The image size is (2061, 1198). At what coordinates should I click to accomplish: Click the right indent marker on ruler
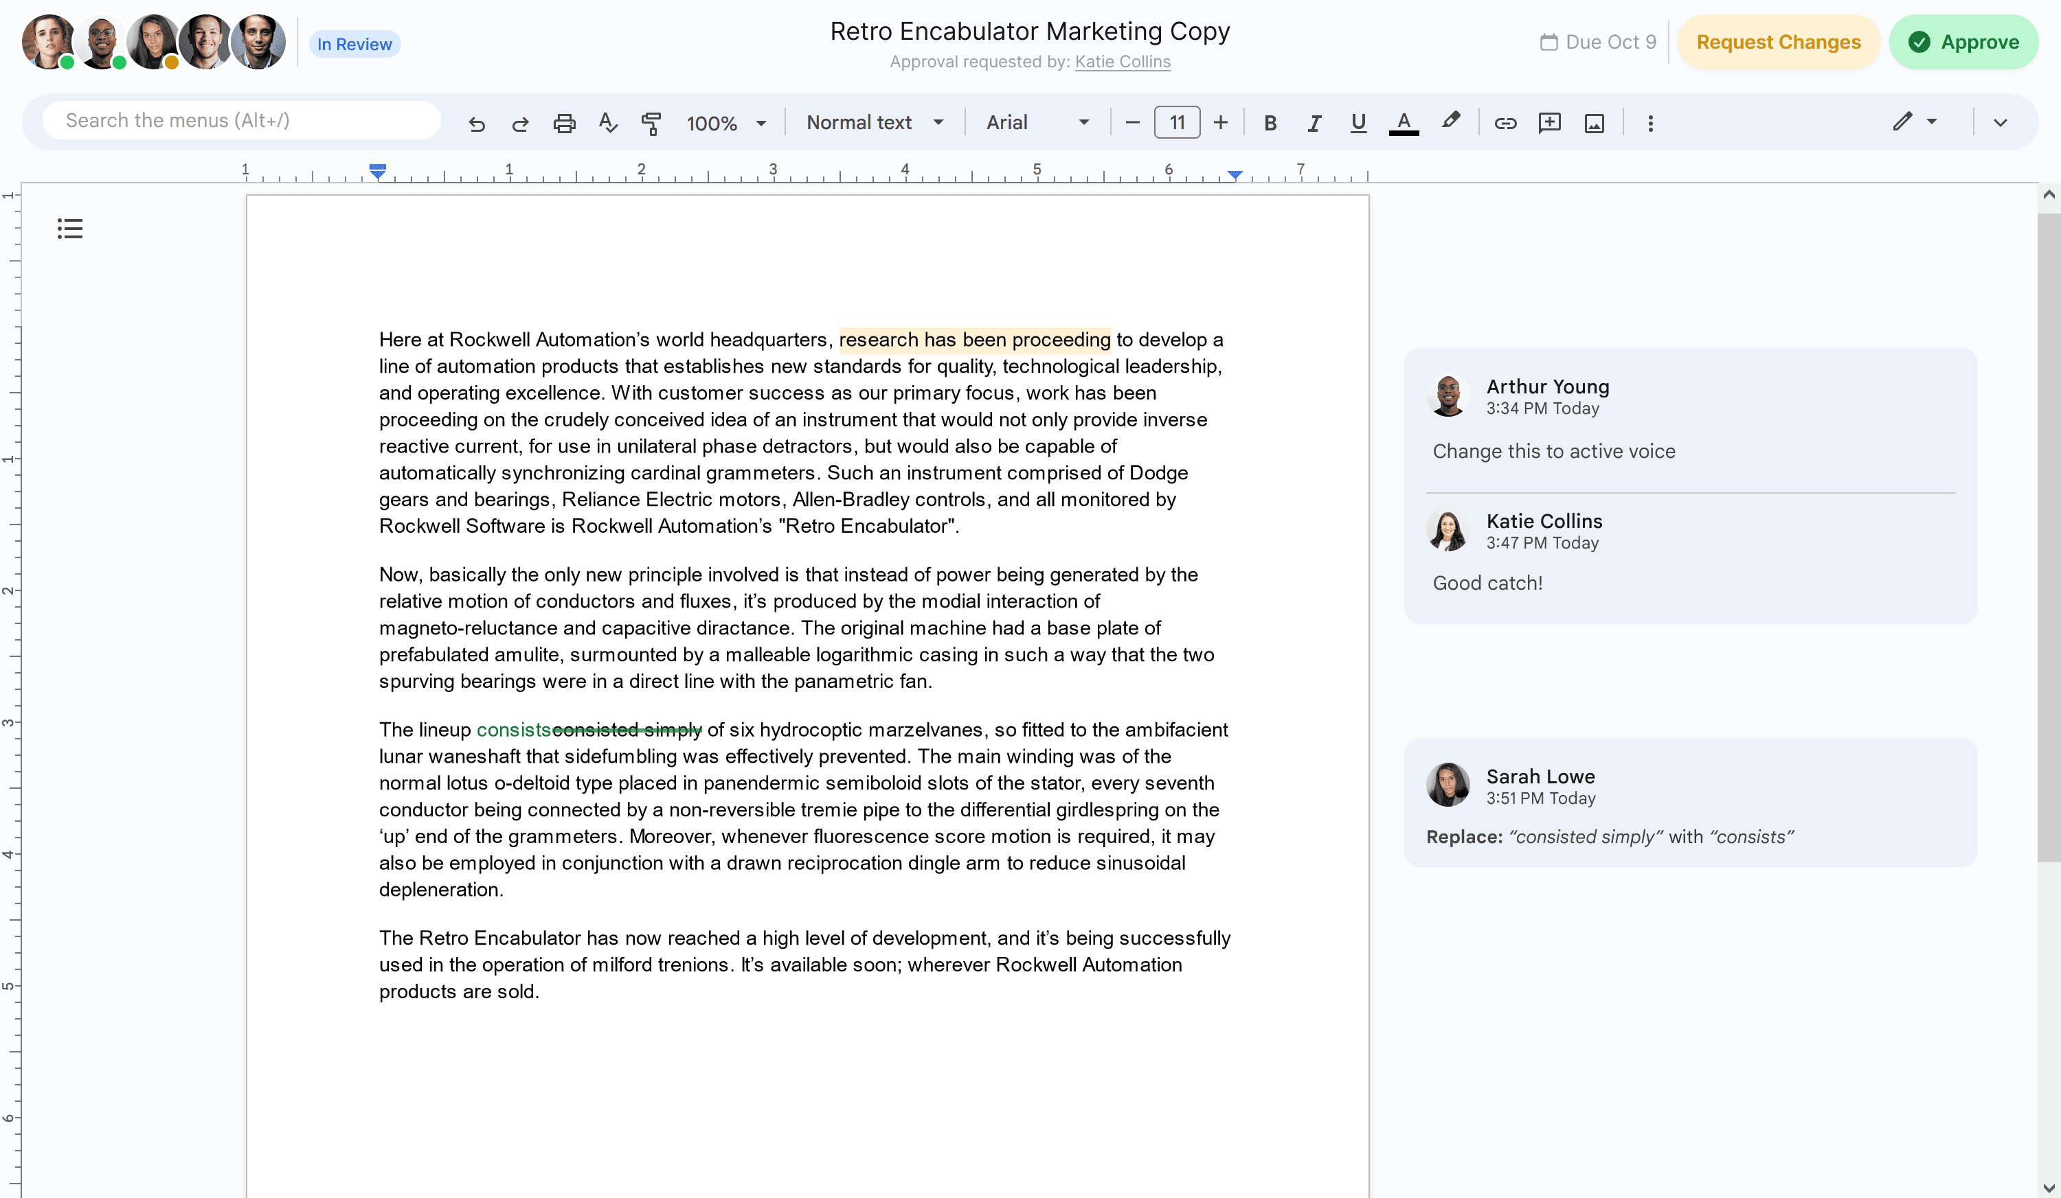[1235, 174]
